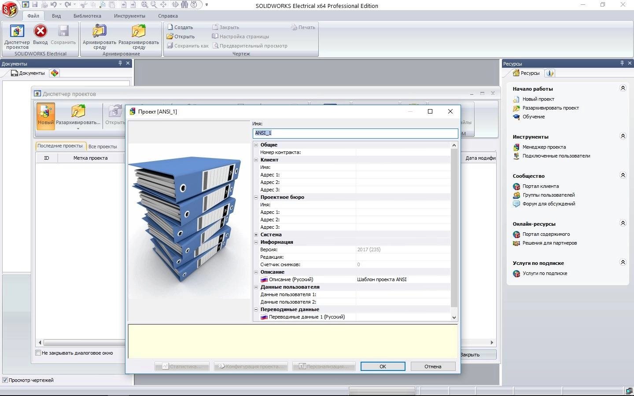Click the Разархивировать среду ribbon icon

[138, 31]
